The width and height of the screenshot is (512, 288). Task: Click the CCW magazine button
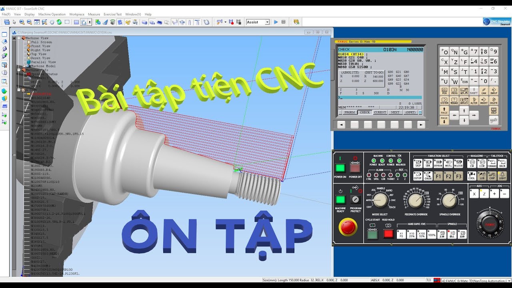point(482,163)
